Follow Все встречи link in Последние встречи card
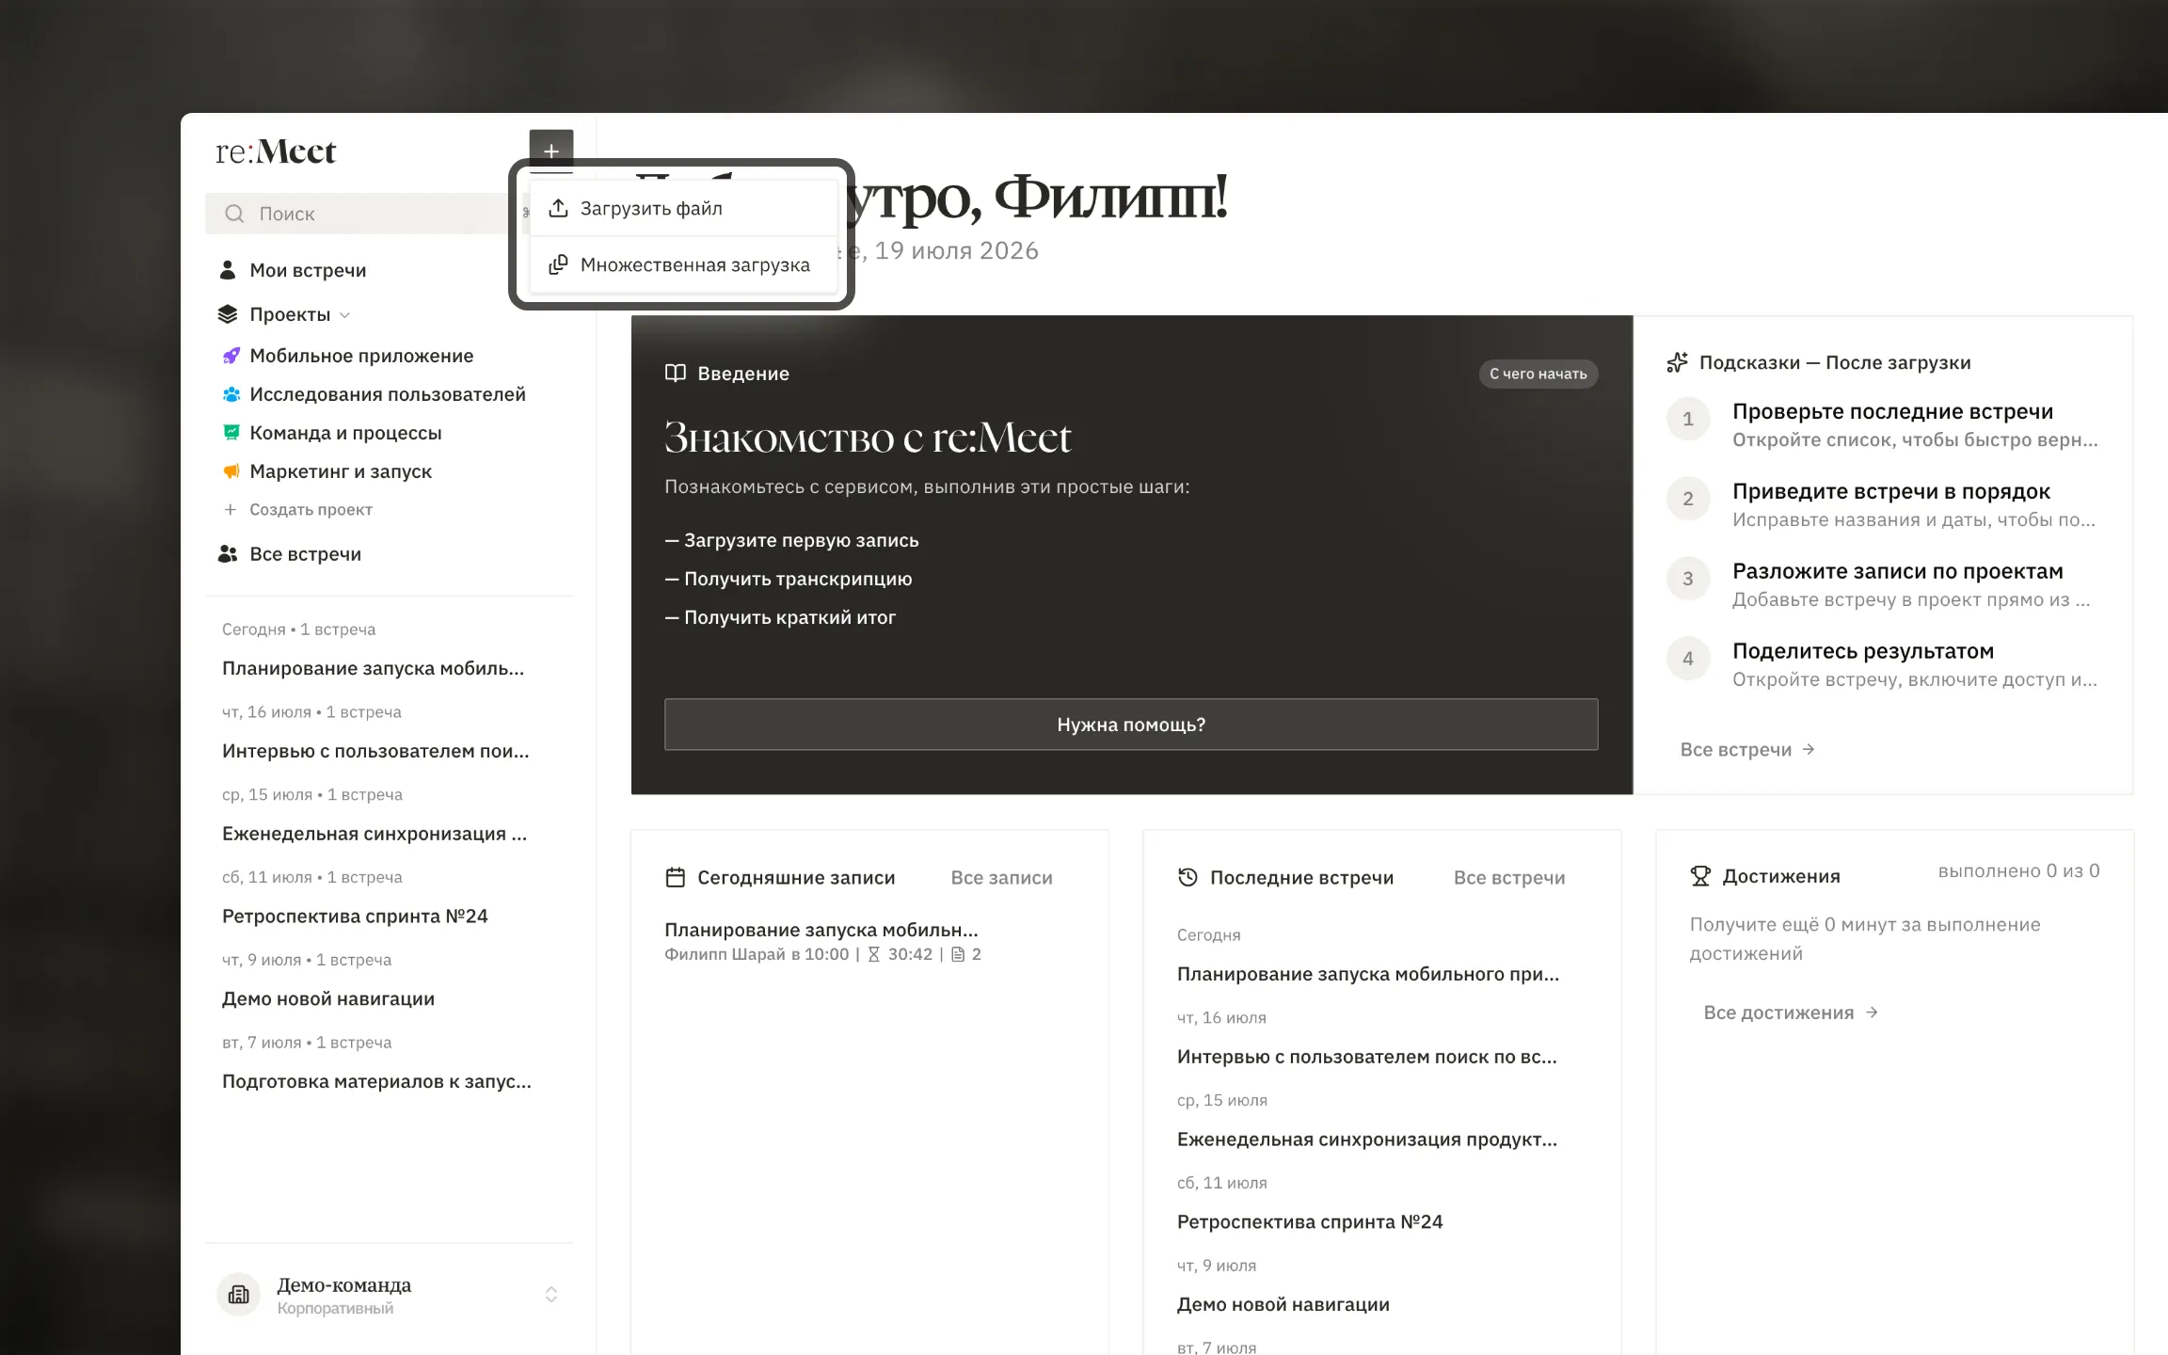Image resolution: width=2168 pixels, height=1355 pixels. coord(1509,878)
